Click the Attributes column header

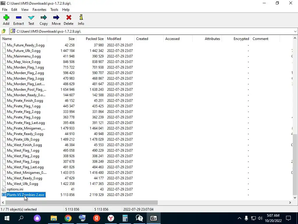coord(207,39)
